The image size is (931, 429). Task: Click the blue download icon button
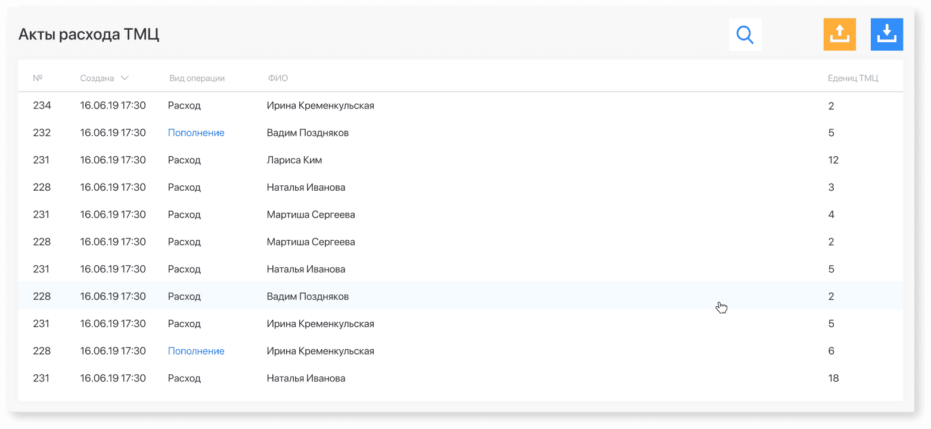click(x=887, y=35)
